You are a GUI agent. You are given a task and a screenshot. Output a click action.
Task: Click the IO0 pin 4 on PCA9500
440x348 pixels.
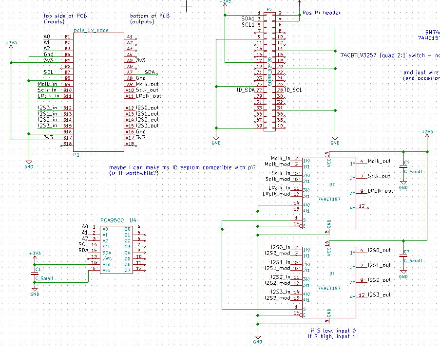[x=138, y=227]
